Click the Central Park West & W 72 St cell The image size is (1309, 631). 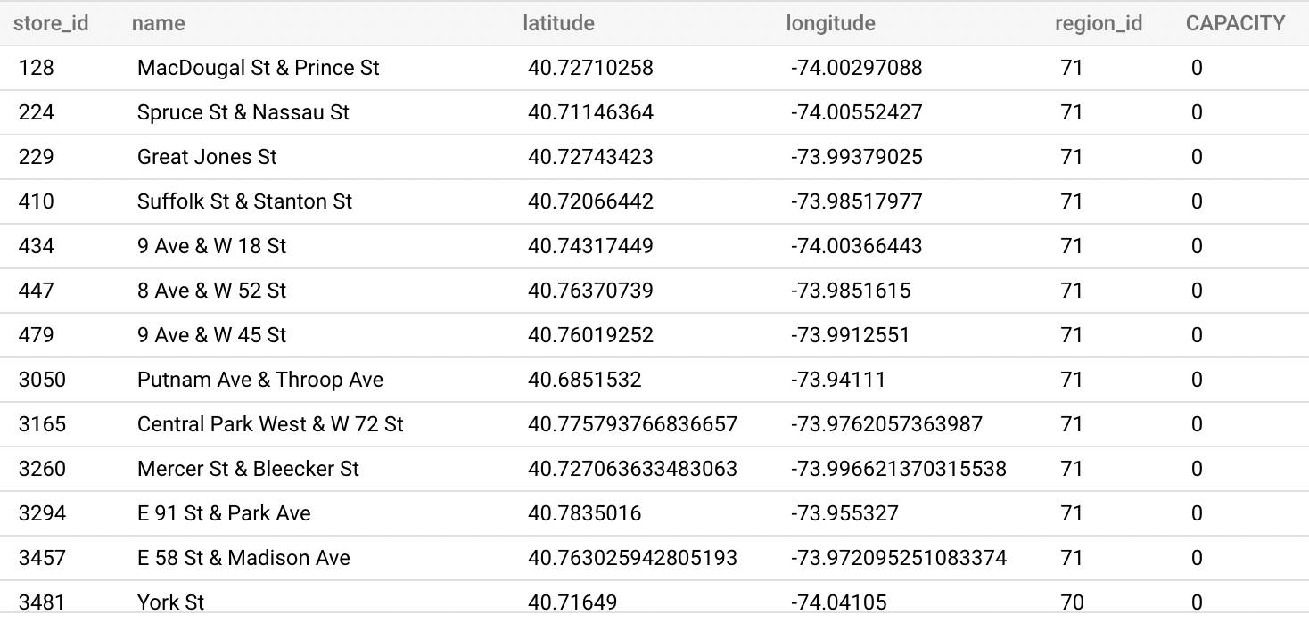click(x=270, y=424)
